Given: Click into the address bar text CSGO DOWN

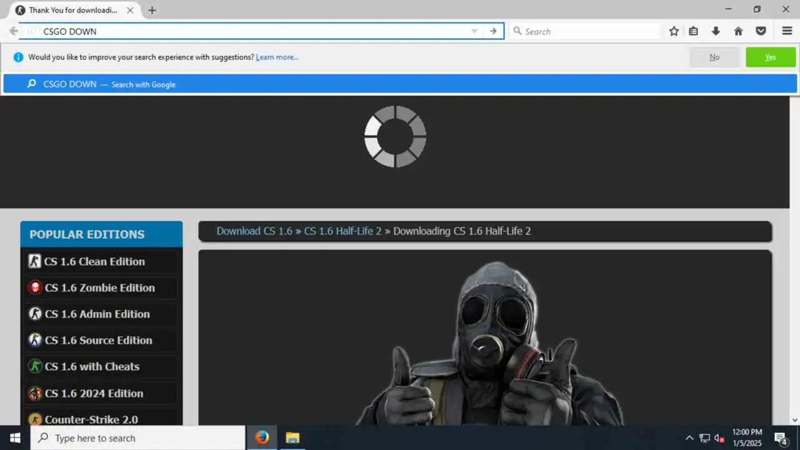Looking at the screenshot, I should 70,31.
